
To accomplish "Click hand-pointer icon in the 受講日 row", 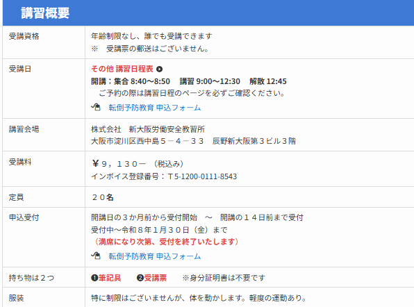I will (x=96, y=107).
